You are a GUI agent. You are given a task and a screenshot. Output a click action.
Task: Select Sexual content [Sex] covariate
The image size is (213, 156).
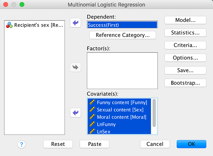coord(120,110)
